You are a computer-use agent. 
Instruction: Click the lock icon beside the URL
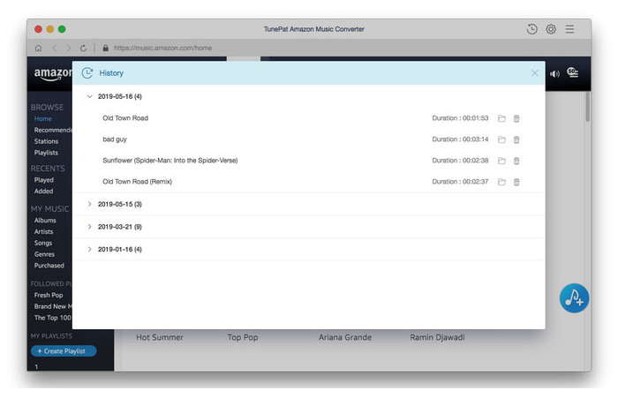[105, 48]
